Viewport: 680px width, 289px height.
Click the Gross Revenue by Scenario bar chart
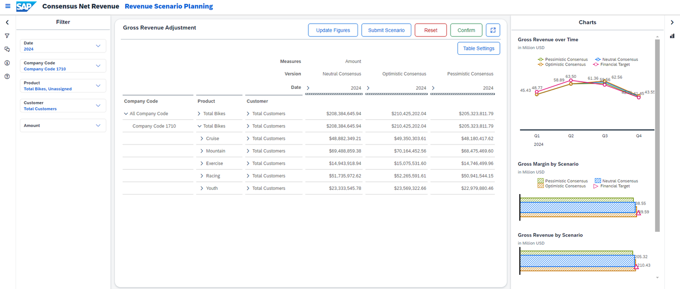(x=578, y=261)
